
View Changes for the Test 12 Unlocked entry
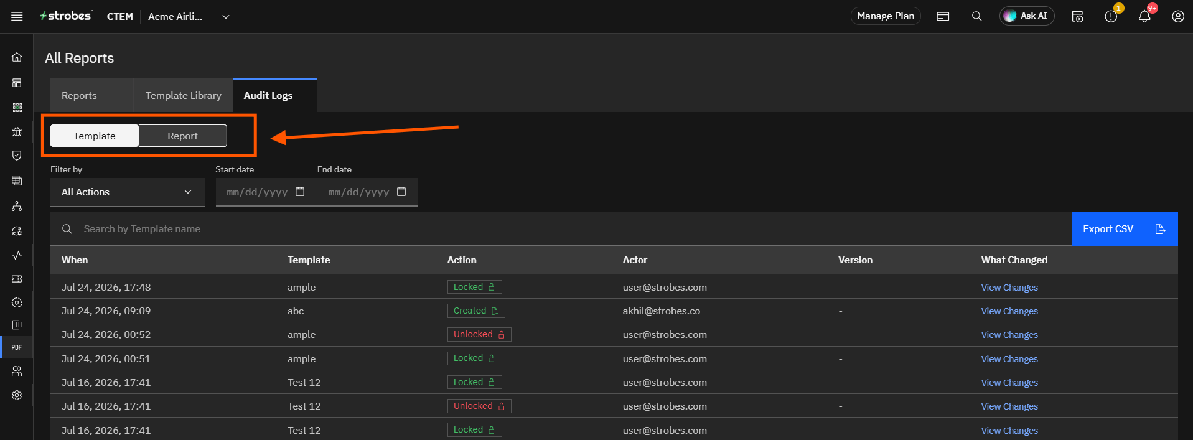[x=1009, y=406]
